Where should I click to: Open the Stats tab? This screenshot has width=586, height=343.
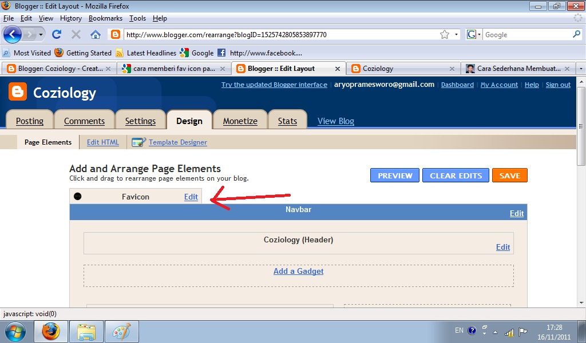coord(287,121)
